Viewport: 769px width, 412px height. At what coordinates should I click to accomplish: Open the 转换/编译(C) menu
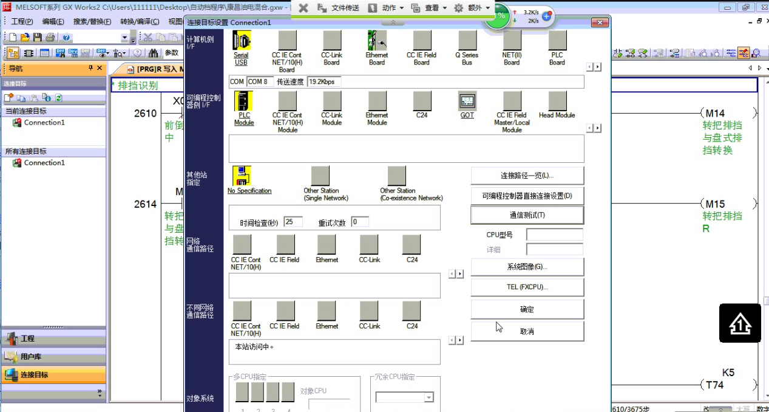[140, 22]
